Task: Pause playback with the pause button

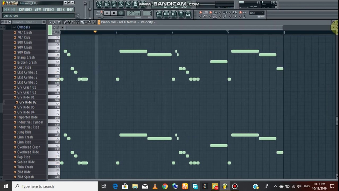Action: [107, 13]
